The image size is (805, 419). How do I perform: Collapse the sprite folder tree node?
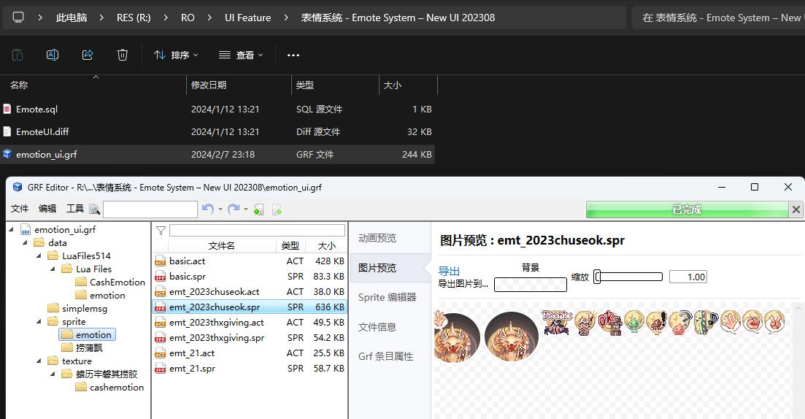coord(39,322)
